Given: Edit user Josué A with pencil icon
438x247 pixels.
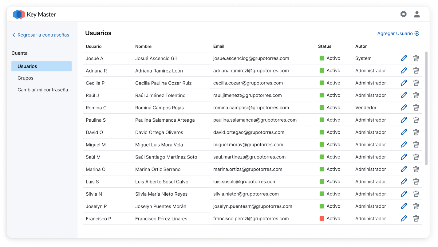Looking at the screenshot, I should [404, 58].
